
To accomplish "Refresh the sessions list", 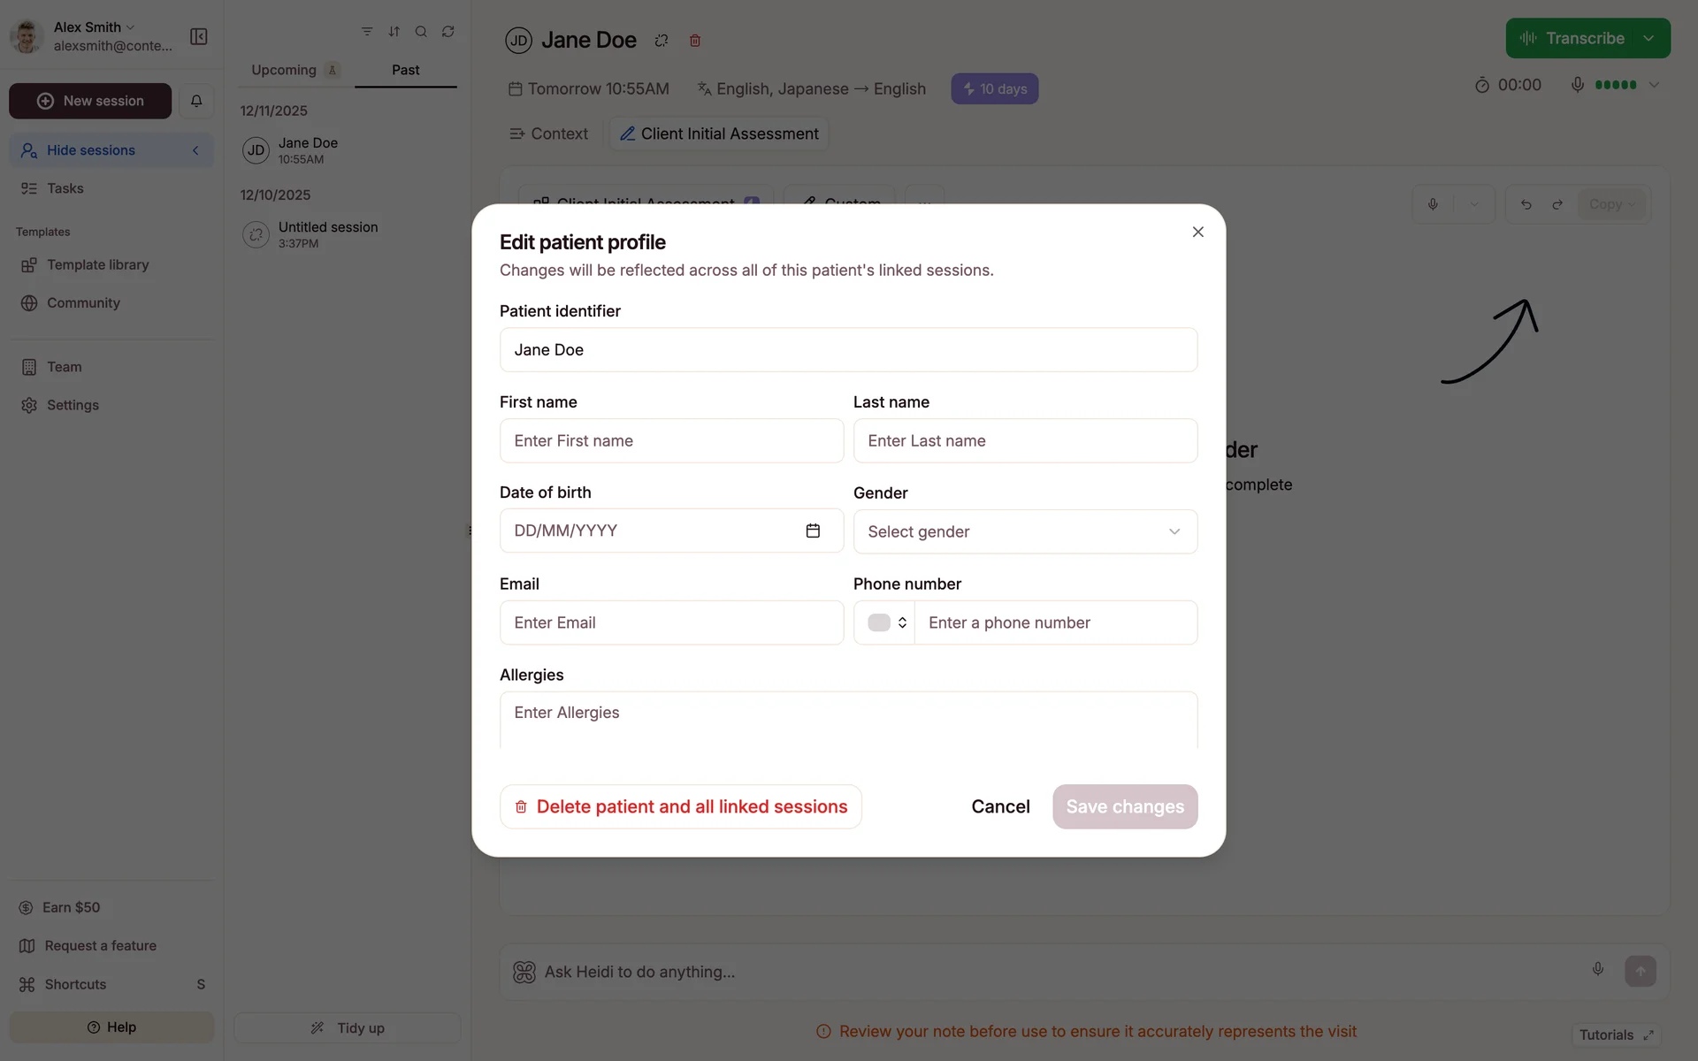I will 448,32.
